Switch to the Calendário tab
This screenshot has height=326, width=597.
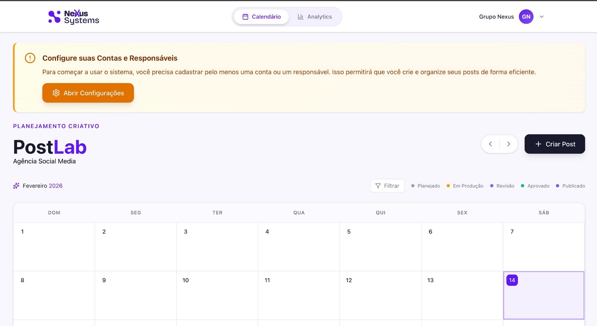point(261,17)
